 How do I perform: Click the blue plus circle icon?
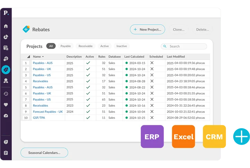(241, 136)
